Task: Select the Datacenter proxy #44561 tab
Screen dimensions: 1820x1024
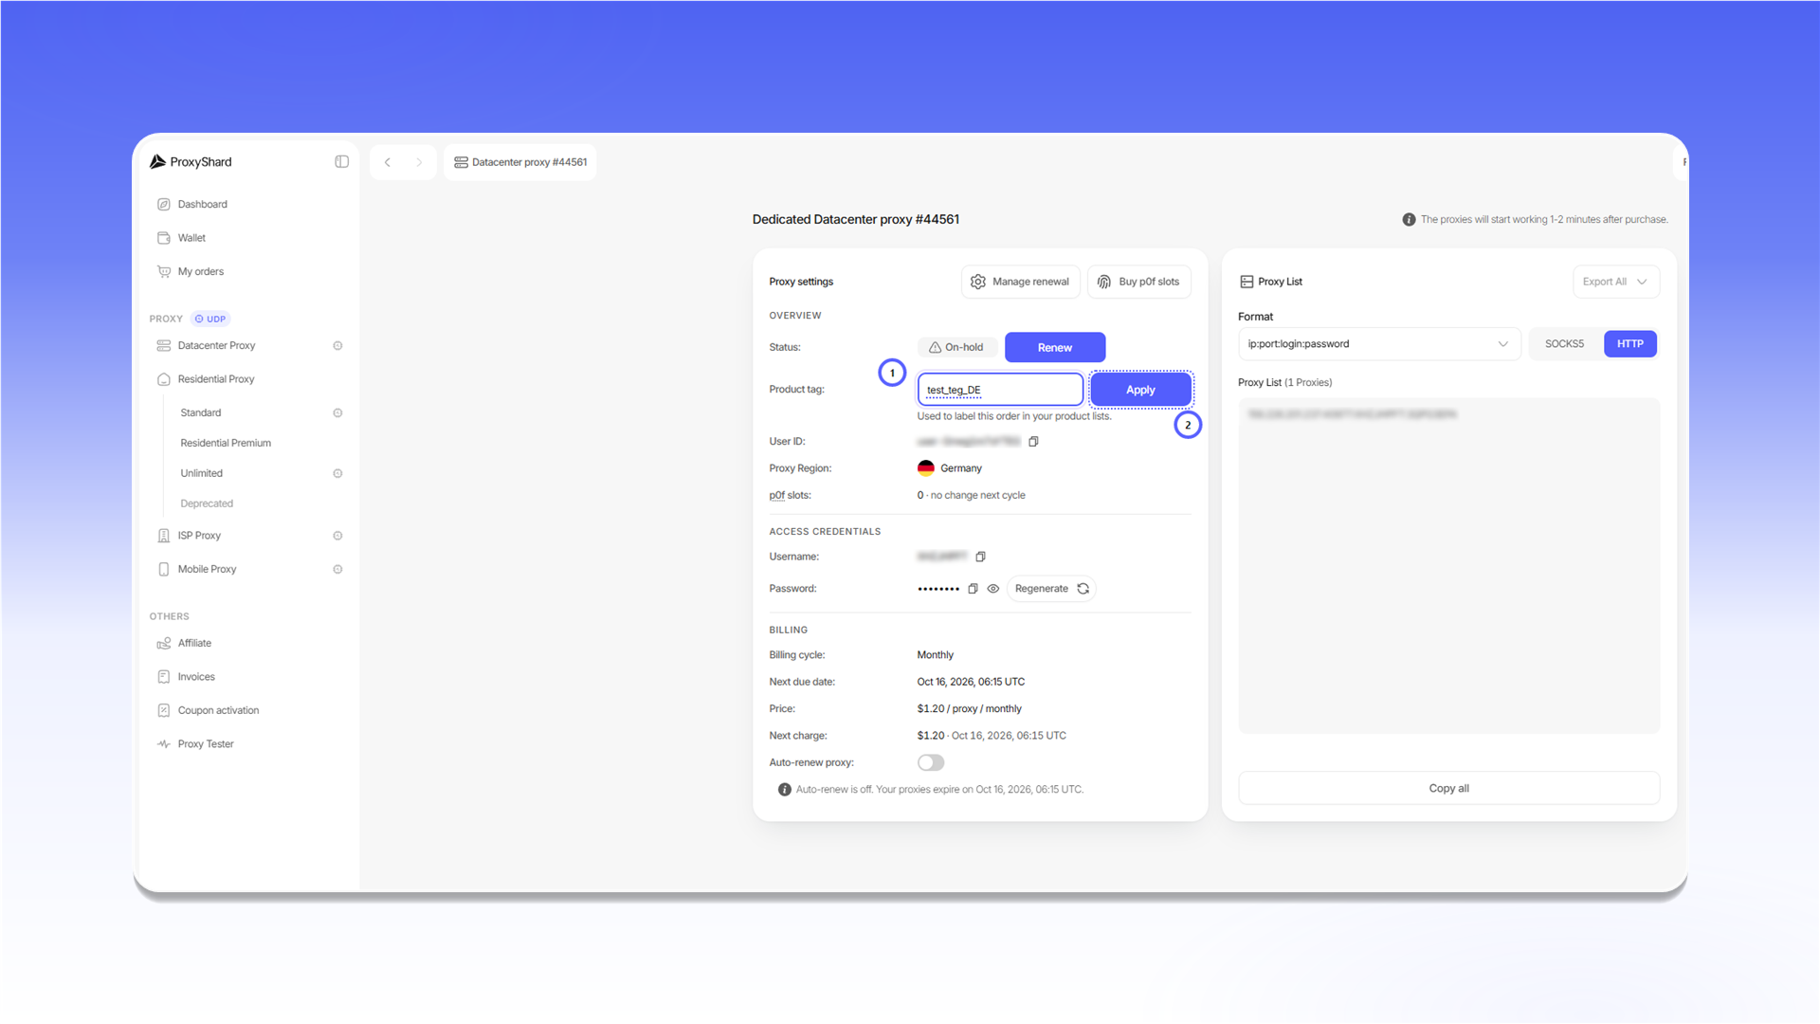Action: coord(520,162)
